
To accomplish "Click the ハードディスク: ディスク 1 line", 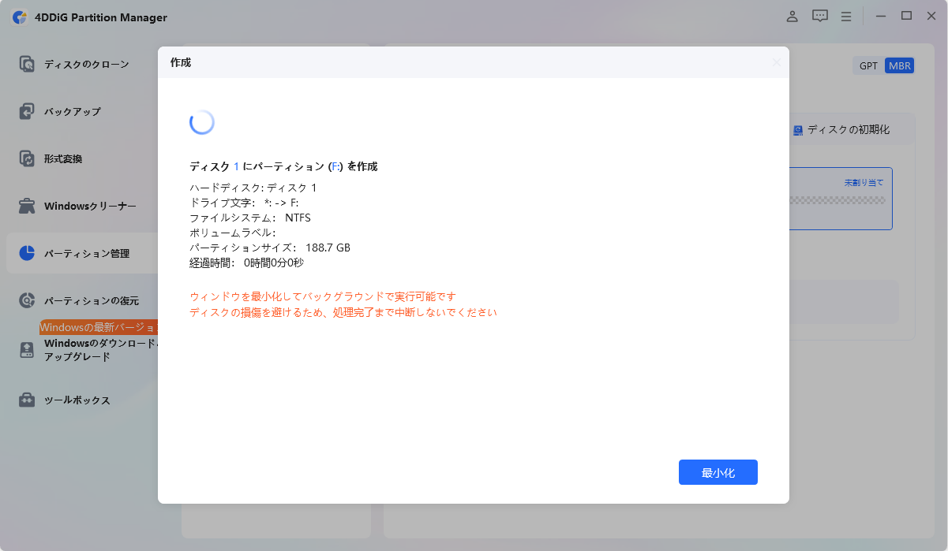I will point(253,188).
